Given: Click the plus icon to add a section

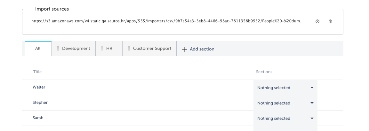Looking at the screenshot, I should [x=184, y=49].
